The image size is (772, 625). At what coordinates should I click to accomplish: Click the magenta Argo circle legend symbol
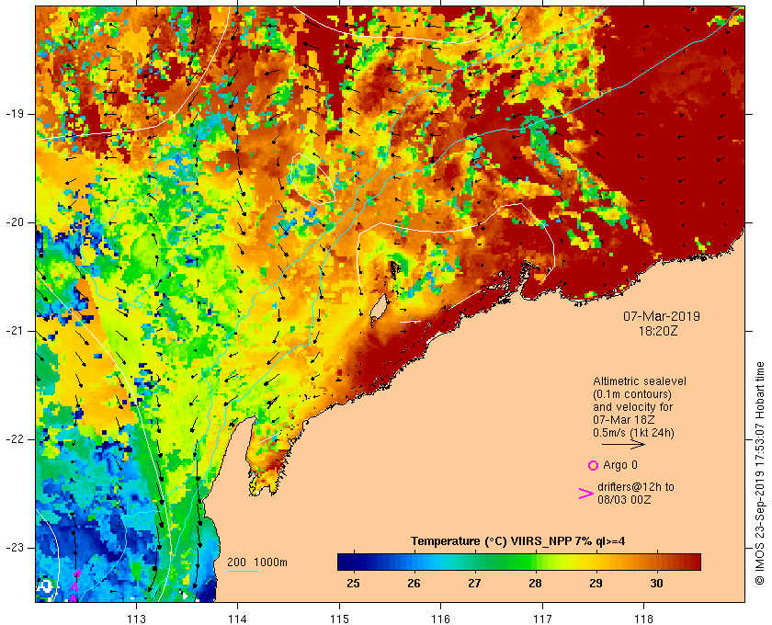click(593, 465)
